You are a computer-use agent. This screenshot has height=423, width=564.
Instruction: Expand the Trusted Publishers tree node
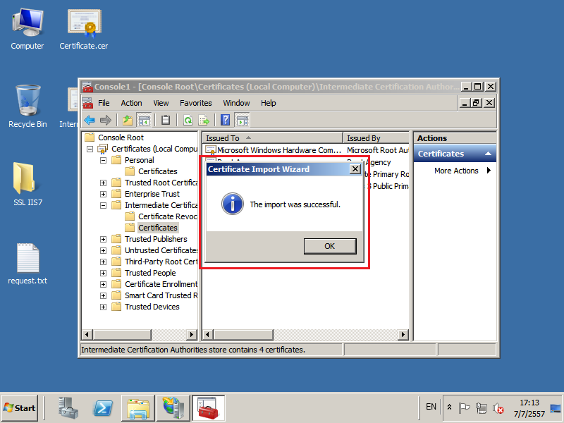(104, 239)
